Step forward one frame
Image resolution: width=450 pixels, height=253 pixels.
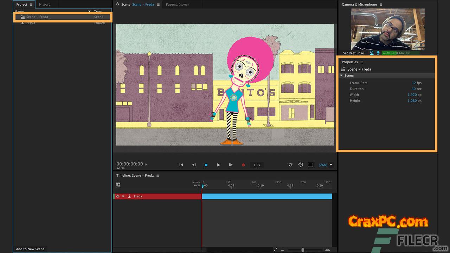tap(231, 165)
